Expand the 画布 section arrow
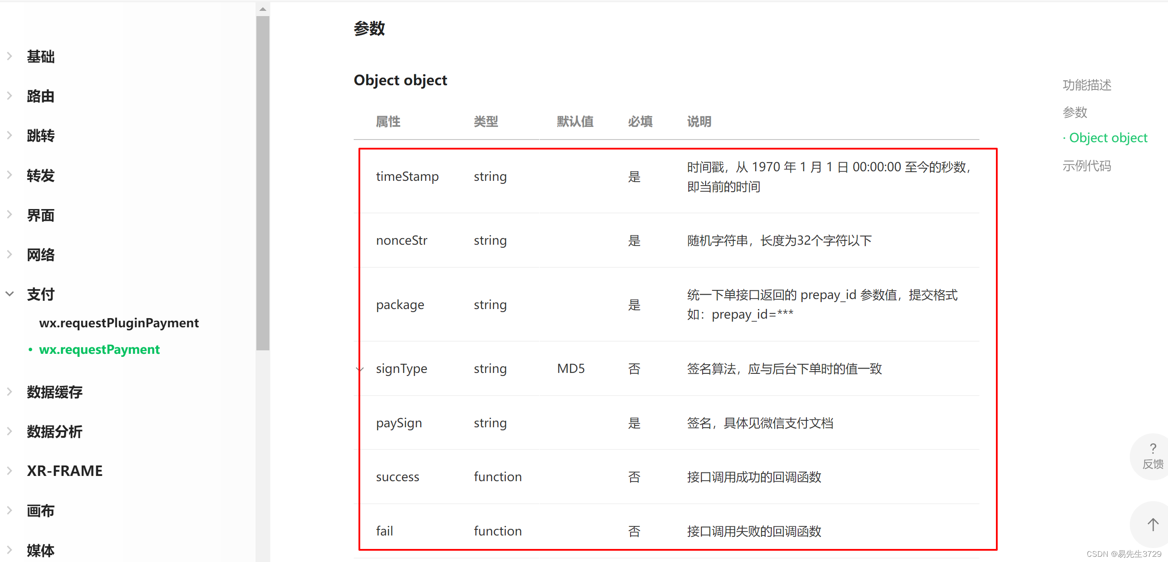Image resolution: width=1168 pixels, height=562 pixels. [x=10, y=511]
